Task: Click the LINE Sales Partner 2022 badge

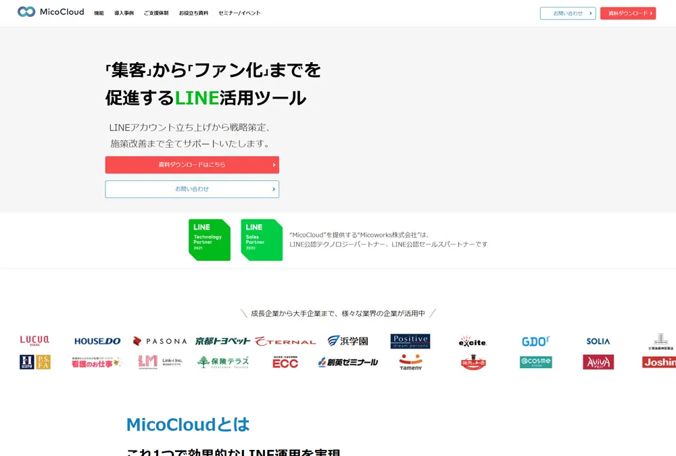Action: (x=262, y=240)
